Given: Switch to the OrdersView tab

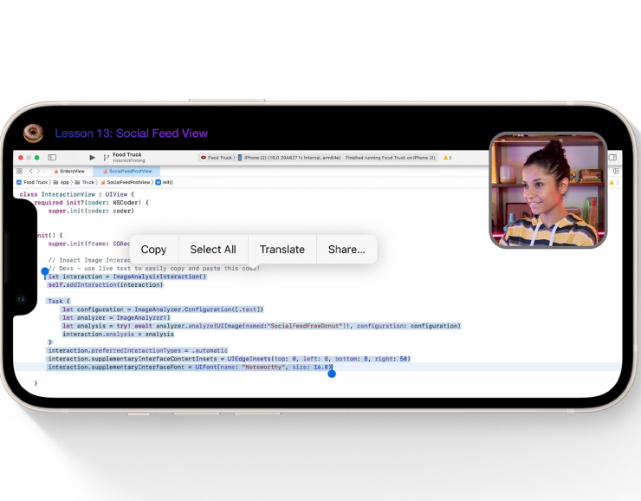Looking at the screenshot, I should [x=71, y=172].
